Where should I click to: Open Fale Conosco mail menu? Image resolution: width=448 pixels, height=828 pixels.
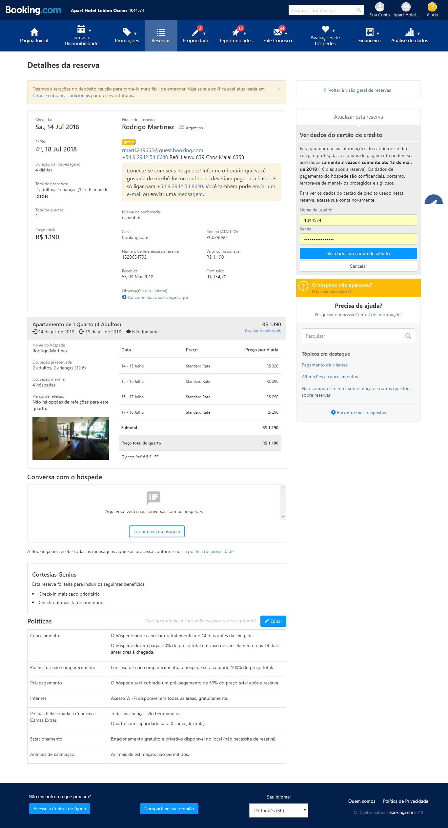coord(277,35)
